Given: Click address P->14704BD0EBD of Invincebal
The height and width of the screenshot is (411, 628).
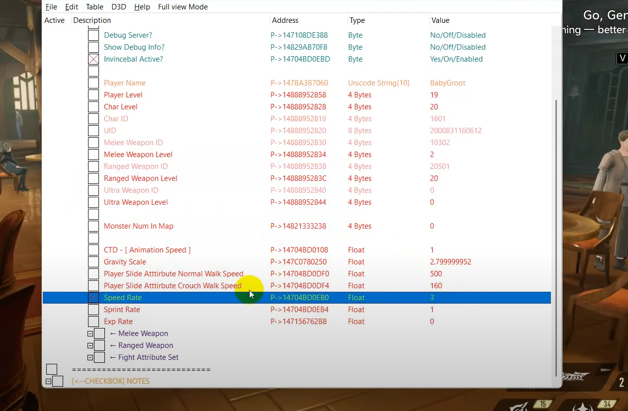Looking at the screenshot, I should [x=300, y=59].
